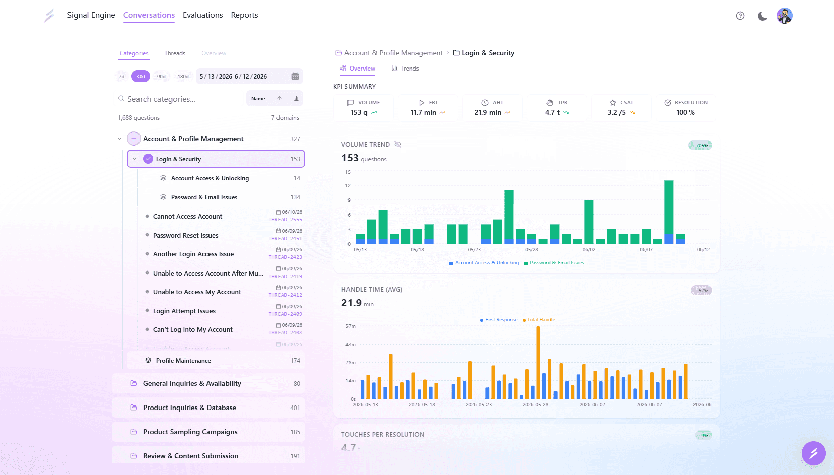834x475 pixels.
Task: Expand Product Sampling Campaigns domain
Action: click(x=208, y=432)
